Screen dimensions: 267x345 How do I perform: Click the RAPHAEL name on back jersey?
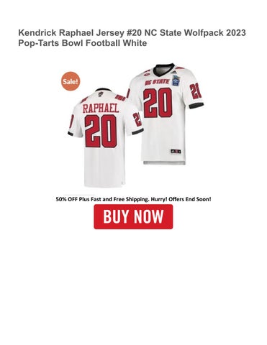click(101, 109)
